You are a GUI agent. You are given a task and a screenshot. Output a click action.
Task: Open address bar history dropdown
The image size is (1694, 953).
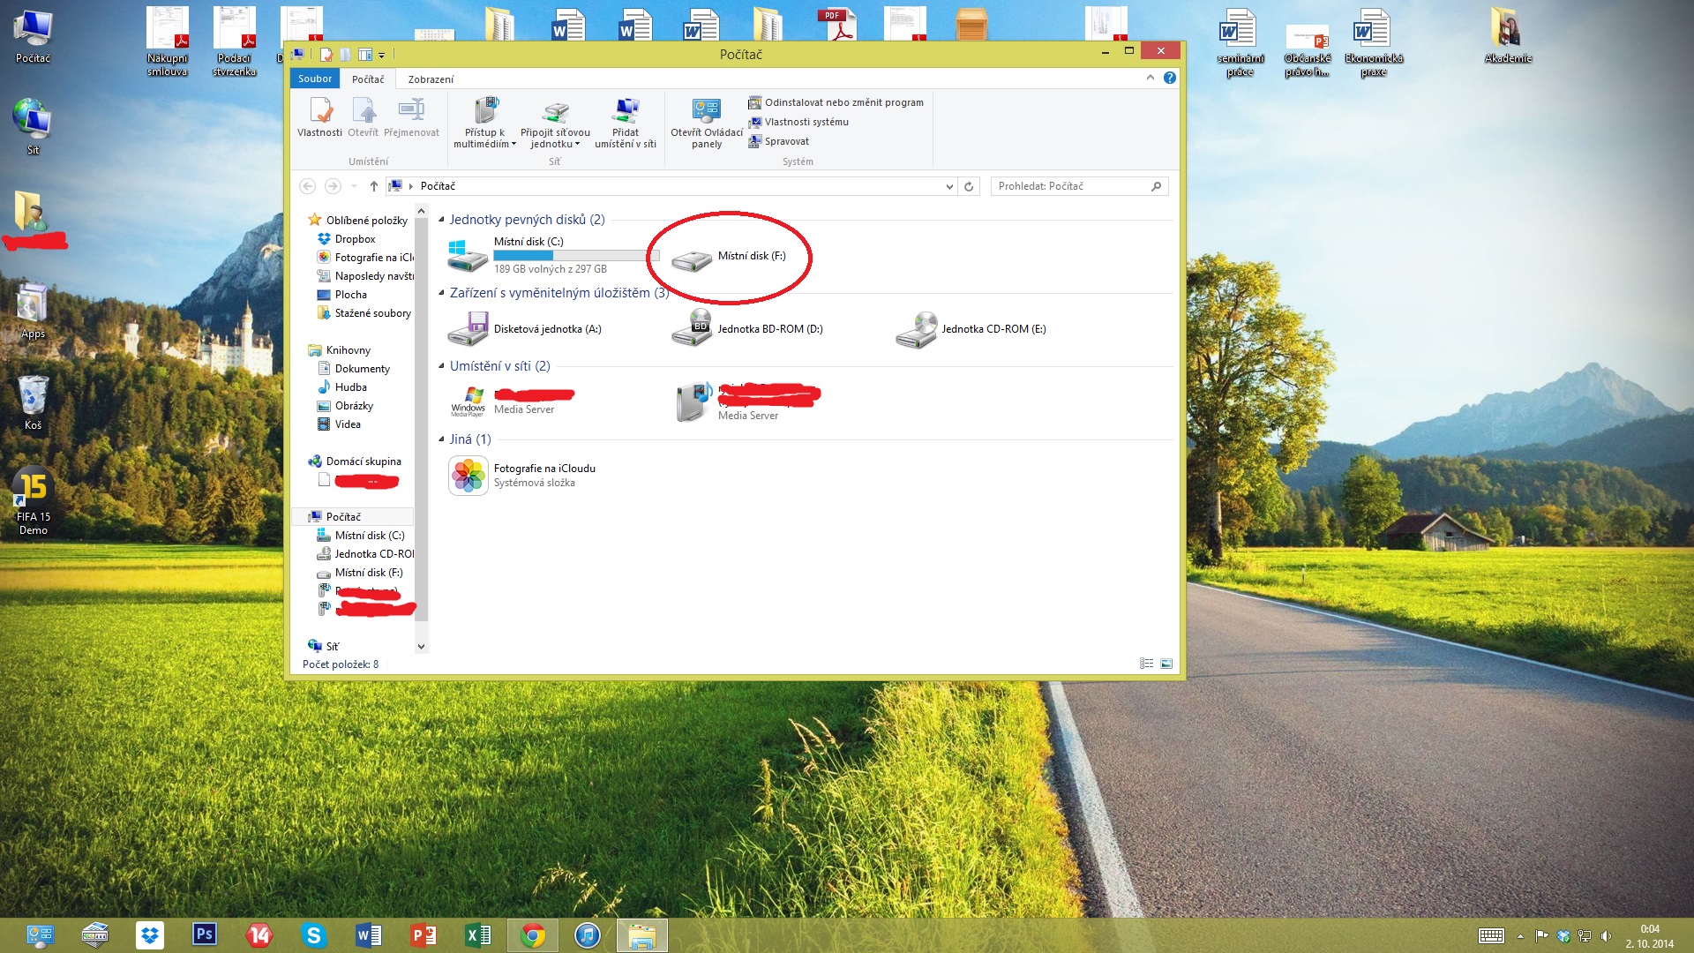(949, 186)
